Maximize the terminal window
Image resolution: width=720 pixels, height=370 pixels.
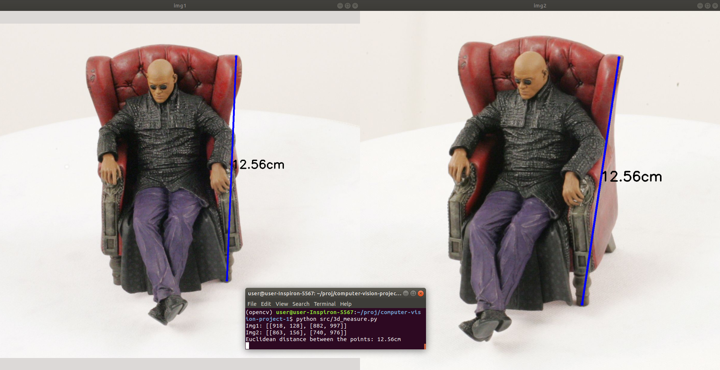pyautogui.click(x=413, y=293)
